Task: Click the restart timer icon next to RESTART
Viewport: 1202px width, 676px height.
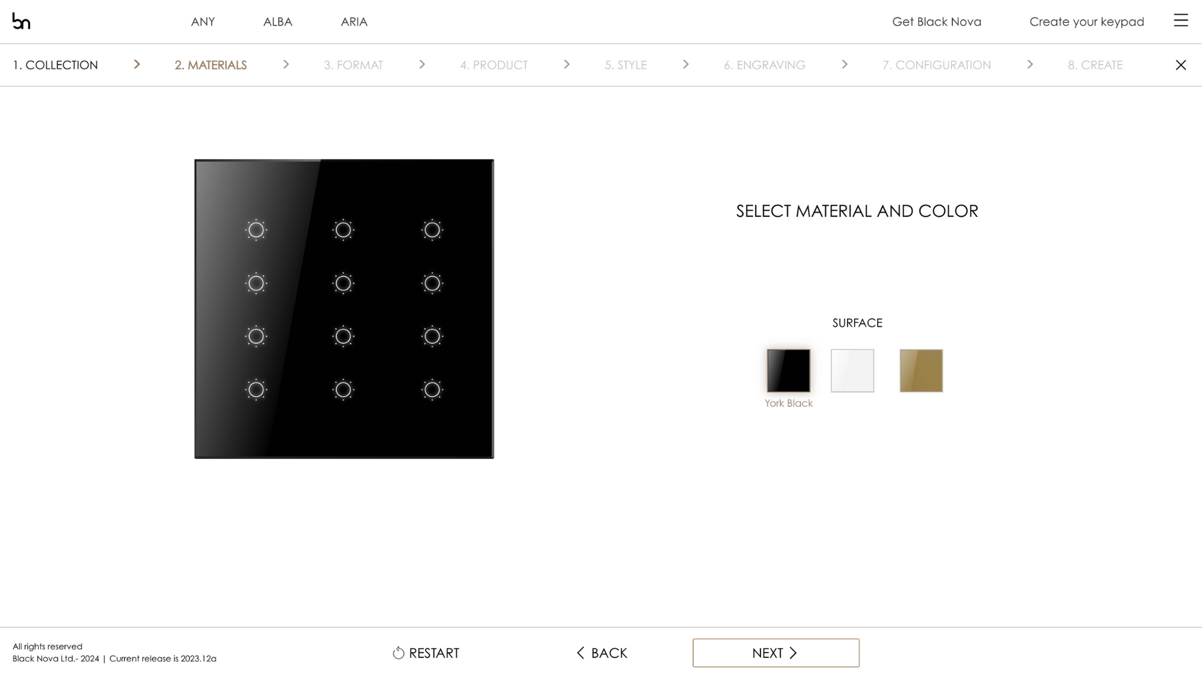Action: 398,653
